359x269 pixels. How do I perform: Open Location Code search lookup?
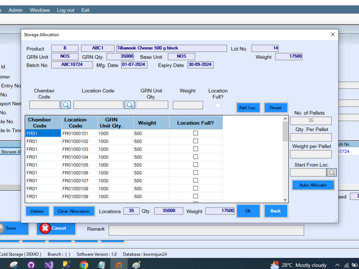129,105
